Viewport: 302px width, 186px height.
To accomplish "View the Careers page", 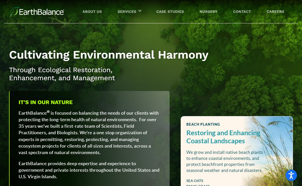I will pos(275,12).
